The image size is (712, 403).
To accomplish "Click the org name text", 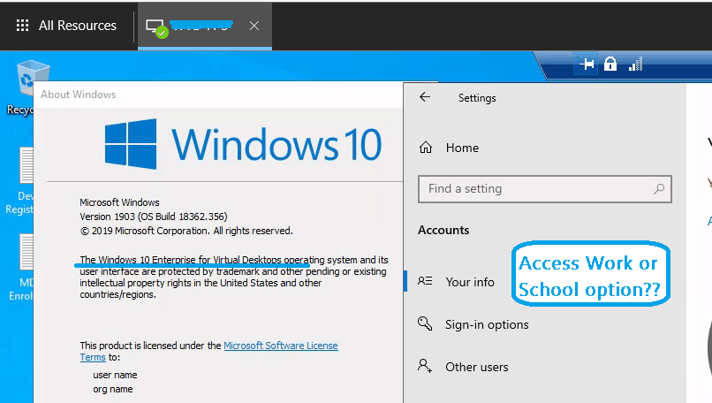I will (112, 390).
